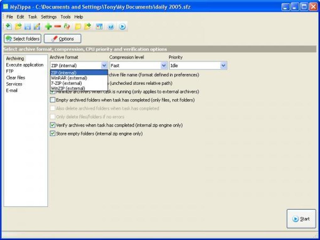Choose 7-ZIP (external) from the list
Viewport: 320px width, 240px height.
[79, 83]
